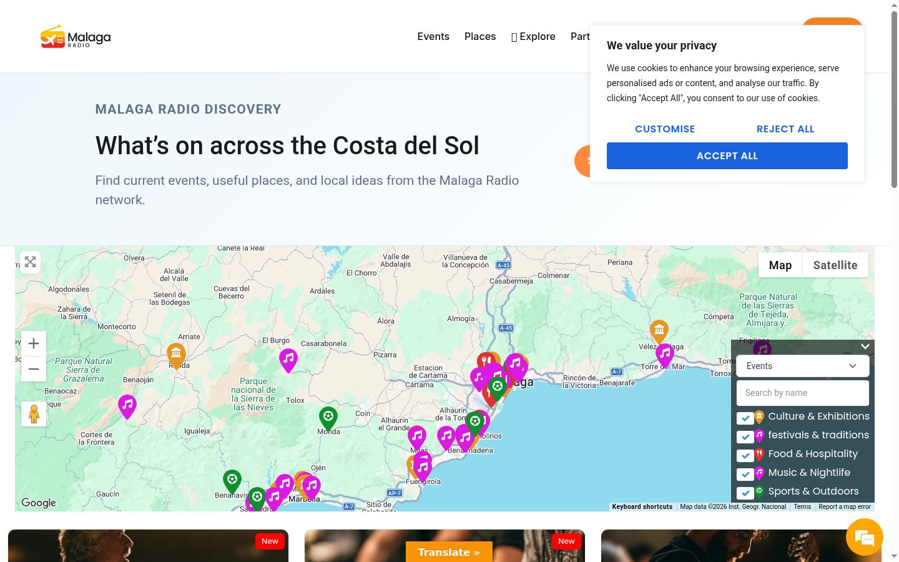Click the Search by name field
The height and width of the screenshot is (562, 899).
click(802, 393)
